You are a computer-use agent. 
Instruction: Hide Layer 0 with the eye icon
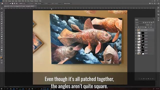136,53
